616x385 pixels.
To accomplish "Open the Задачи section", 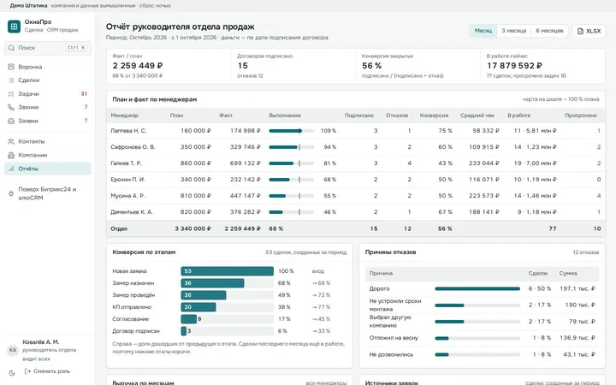I will point(48,94).
